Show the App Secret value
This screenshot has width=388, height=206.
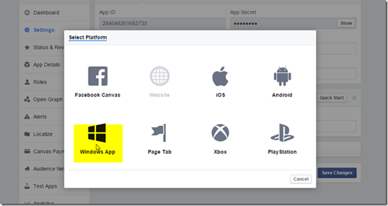click(346, 23)
